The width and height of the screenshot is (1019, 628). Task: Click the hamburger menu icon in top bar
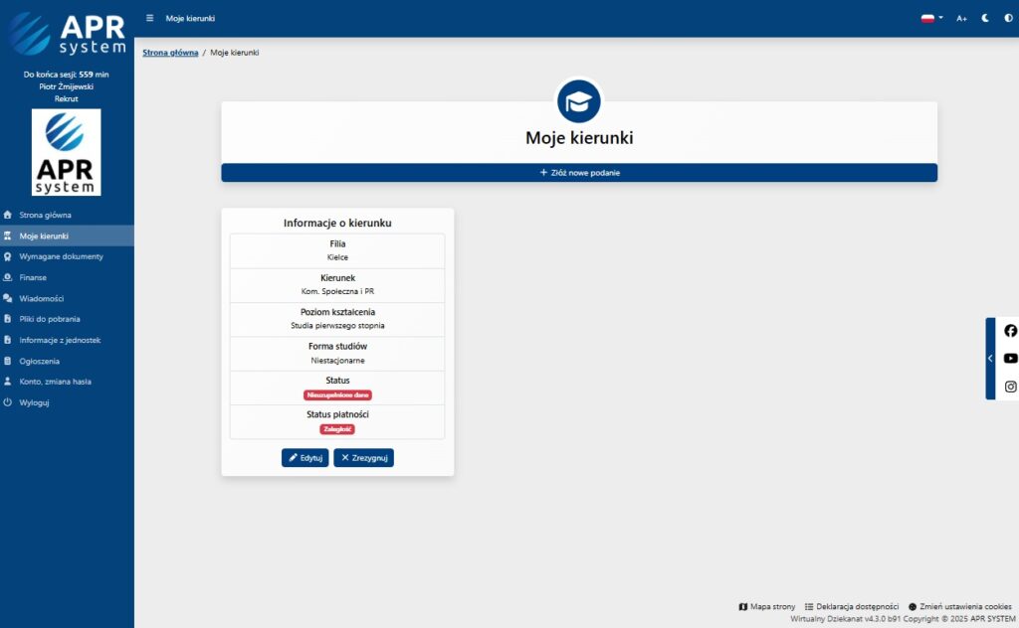tap(149, 18)
